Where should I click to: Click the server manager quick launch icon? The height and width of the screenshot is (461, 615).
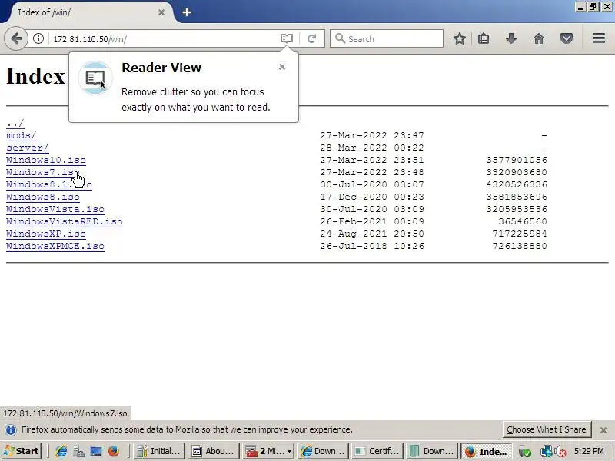79,451
